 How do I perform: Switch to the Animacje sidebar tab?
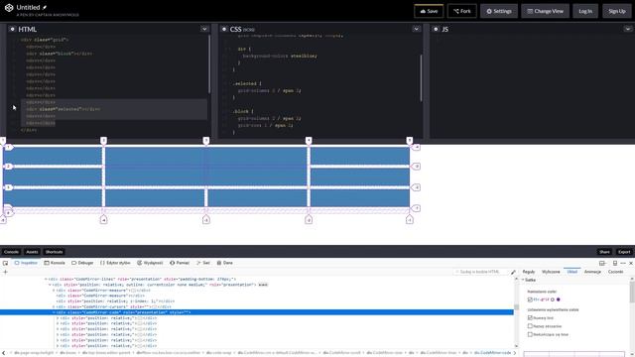pos(592,272)
